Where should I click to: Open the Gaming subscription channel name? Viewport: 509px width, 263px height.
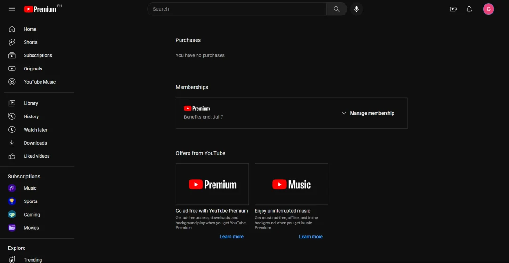[x=32, y=215]
